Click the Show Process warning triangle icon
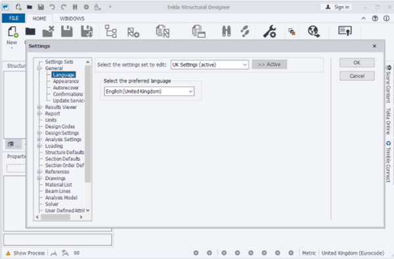 pyautogui.click(x=9, y=253)
